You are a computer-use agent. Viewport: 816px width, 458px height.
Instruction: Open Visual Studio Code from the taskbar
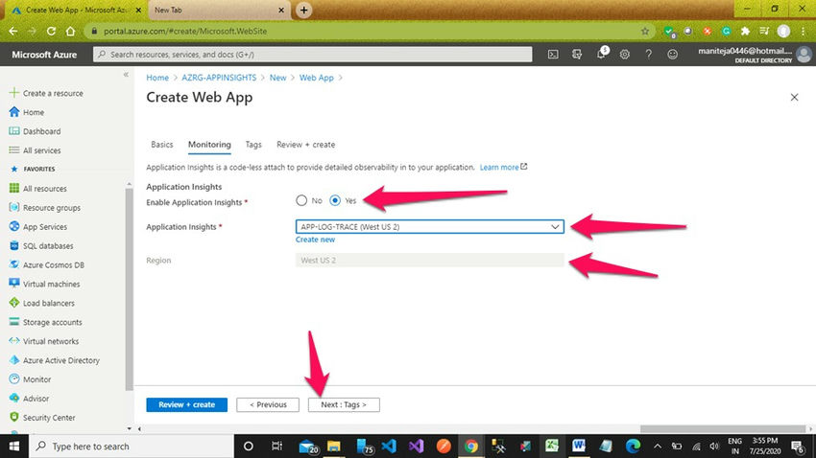pos(389,447)
